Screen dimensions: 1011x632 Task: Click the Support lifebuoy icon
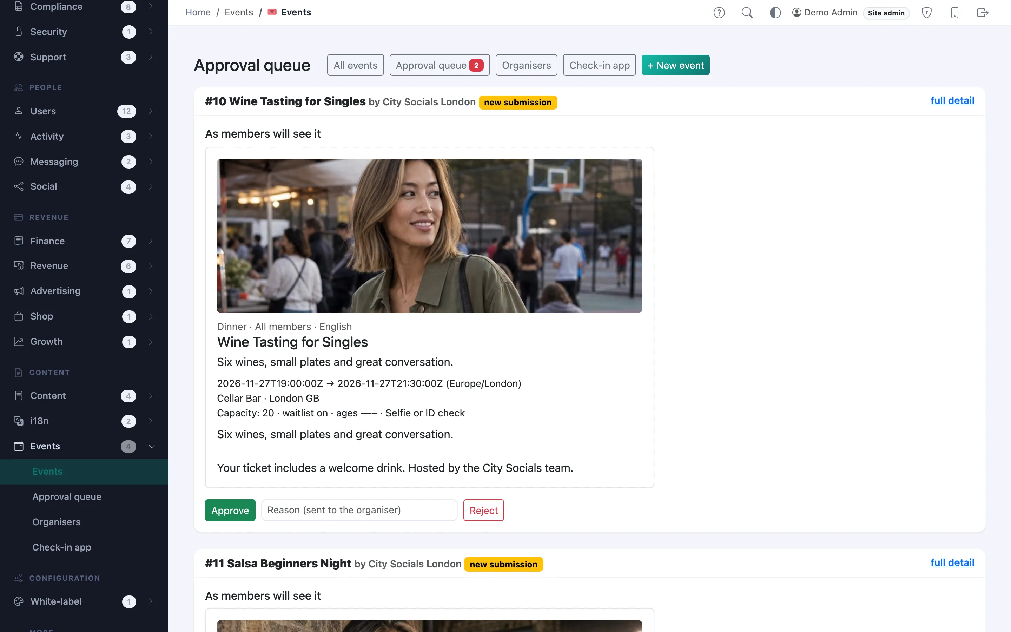click(18, 57)
